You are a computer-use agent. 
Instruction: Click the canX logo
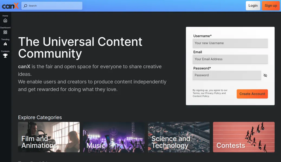click(x=10, y=6)
